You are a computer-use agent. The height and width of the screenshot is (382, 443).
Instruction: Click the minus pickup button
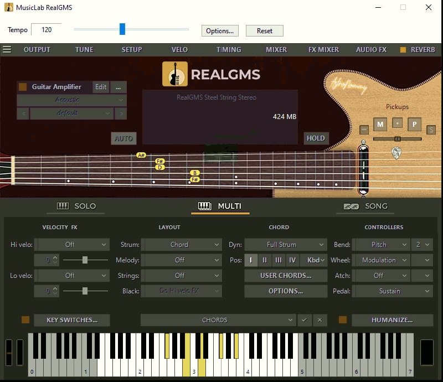(364, 130)
